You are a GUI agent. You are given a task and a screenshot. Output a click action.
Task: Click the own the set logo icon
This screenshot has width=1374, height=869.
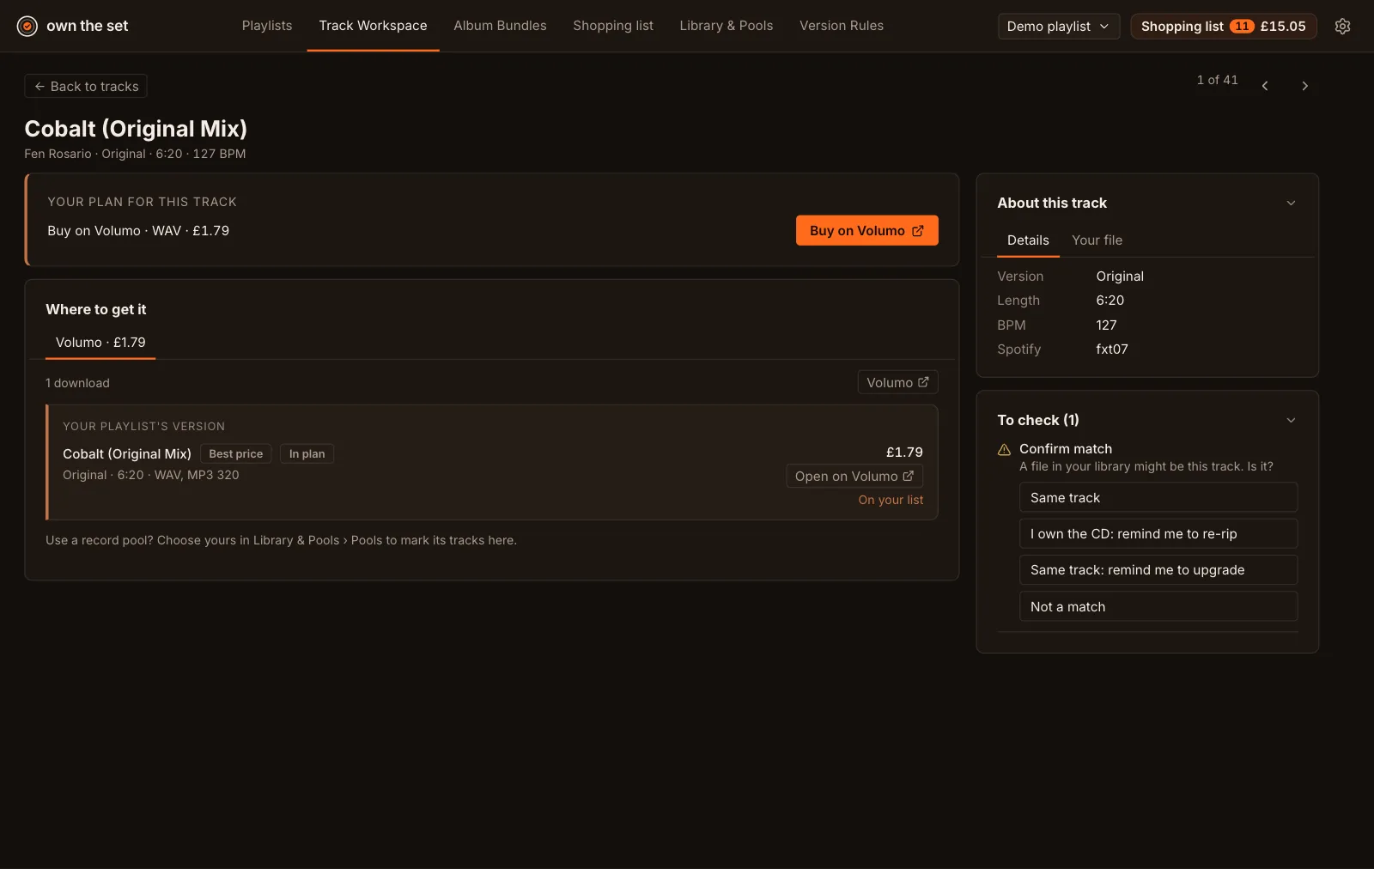click(27, 26)
